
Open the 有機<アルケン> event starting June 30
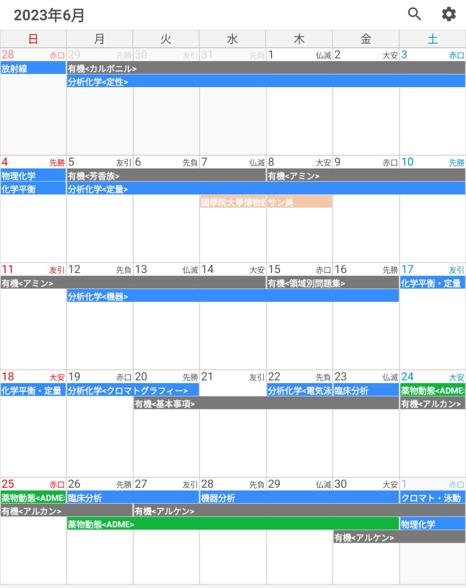(399, 537)
